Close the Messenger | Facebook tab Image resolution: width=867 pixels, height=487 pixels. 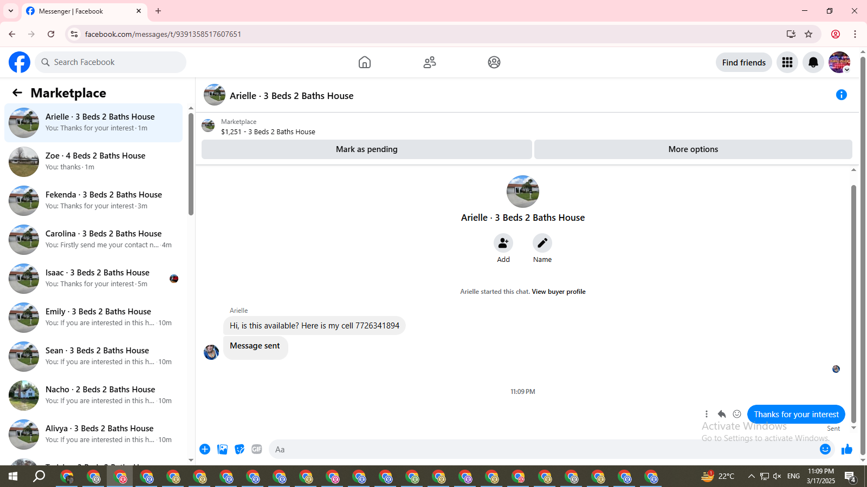[x=139, y=11]
